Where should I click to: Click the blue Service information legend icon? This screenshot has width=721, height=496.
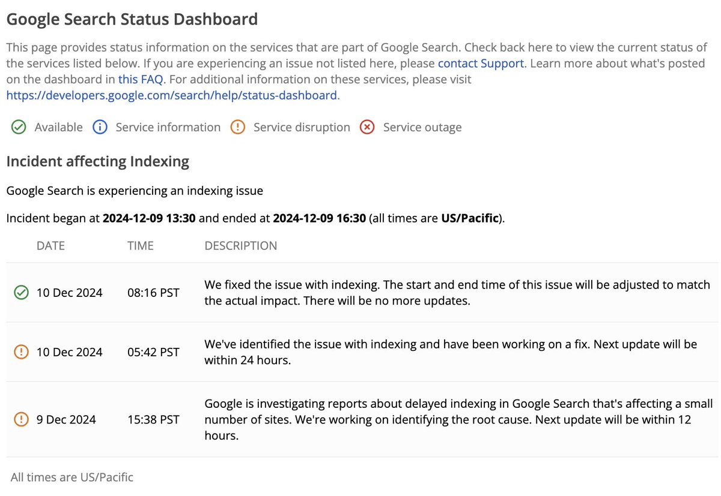pyautogui.click(x=100, y=127)
